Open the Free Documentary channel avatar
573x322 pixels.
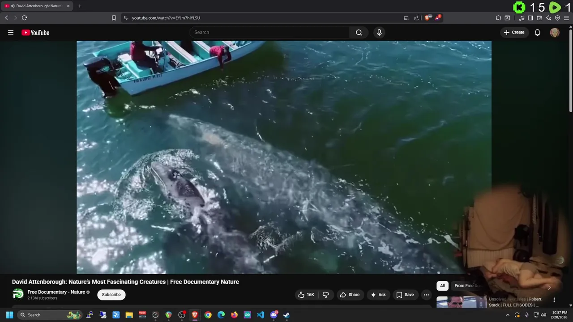[18, 294]
